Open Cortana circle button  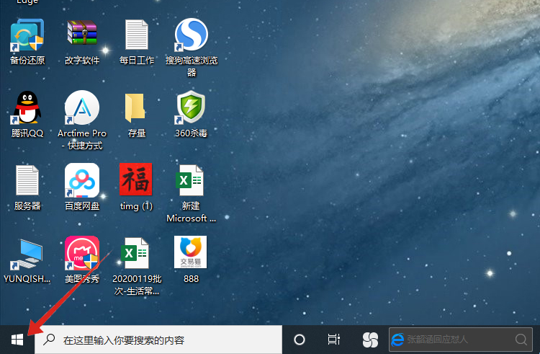pyautogui.click(x=300, y=340)
